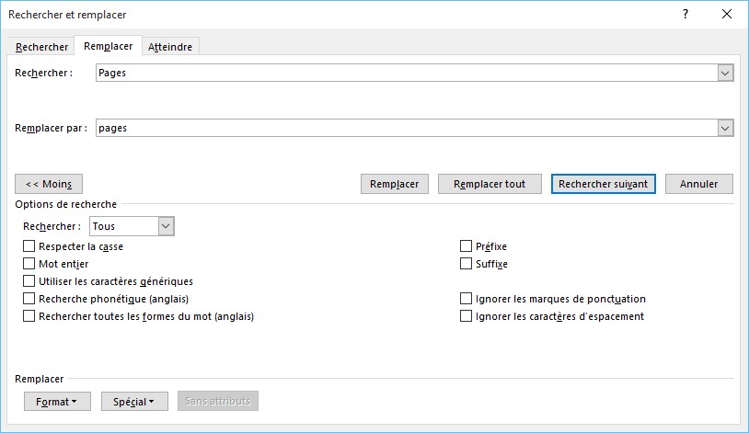Screen dimensions: 749x433
Task: Toggle Utiliser les caractères génériques checkbox
Action: [29, 281]
